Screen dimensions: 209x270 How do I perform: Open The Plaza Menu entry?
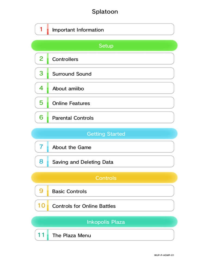[104, 235]
